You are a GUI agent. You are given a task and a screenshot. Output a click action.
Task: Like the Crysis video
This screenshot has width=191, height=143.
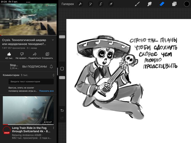9,56
